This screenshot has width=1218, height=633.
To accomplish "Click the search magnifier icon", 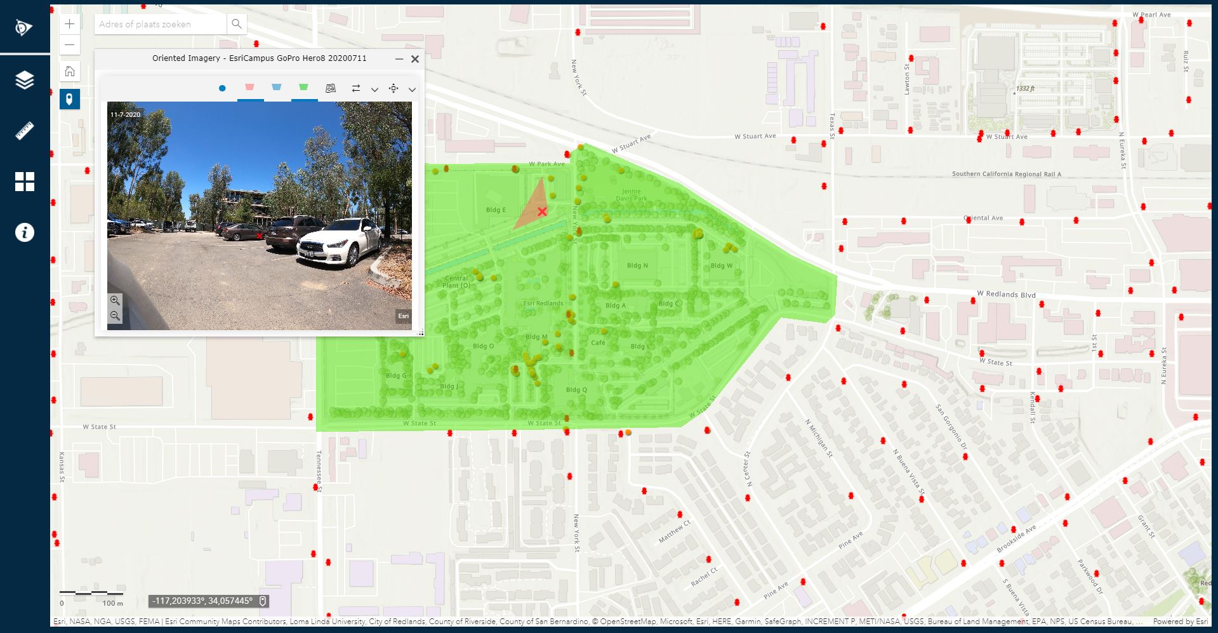I will point(237,24).
